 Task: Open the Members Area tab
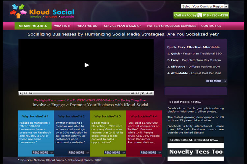point(33,26)
